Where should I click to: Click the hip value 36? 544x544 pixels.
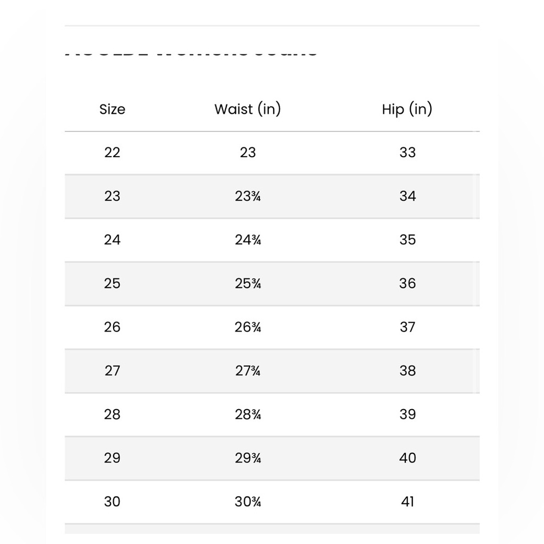point(407,283)
